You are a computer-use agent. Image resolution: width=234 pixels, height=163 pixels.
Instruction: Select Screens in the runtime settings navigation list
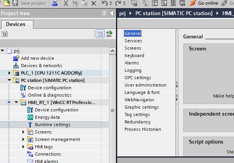pyautogui.click(x=133, y=48)
